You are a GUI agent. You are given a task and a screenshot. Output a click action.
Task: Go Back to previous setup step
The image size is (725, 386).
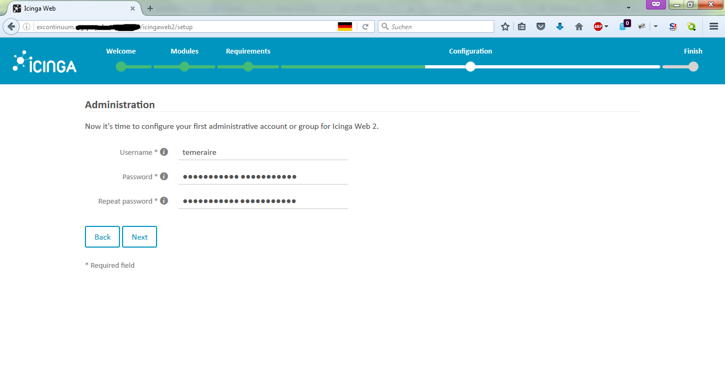pos(102,237)
